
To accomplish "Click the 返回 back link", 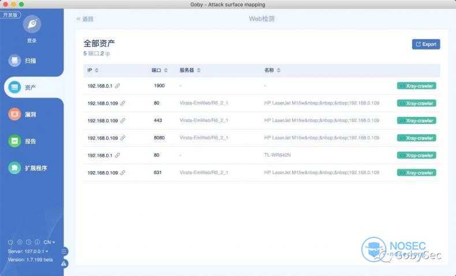I will coord(85,19).
